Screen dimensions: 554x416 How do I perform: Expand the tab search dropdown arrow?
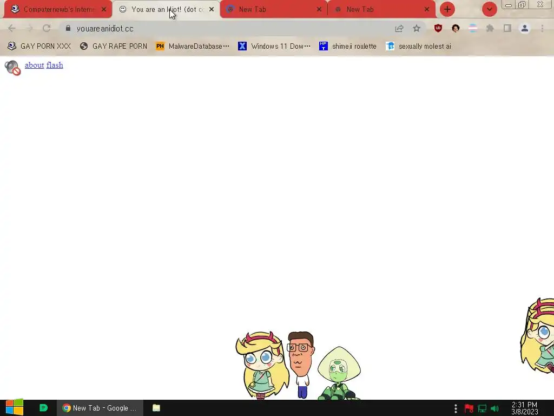pyautogui.click(x=489, y=9)
